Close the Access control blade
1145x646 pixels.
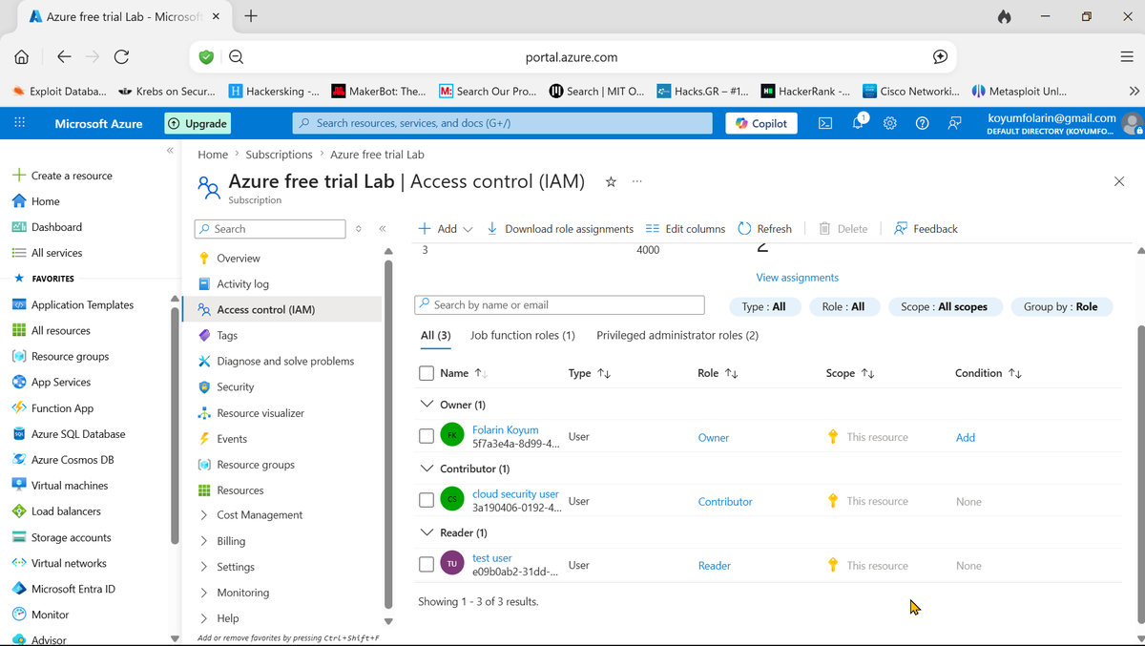pyautogui.click(x=1119, y=181)
